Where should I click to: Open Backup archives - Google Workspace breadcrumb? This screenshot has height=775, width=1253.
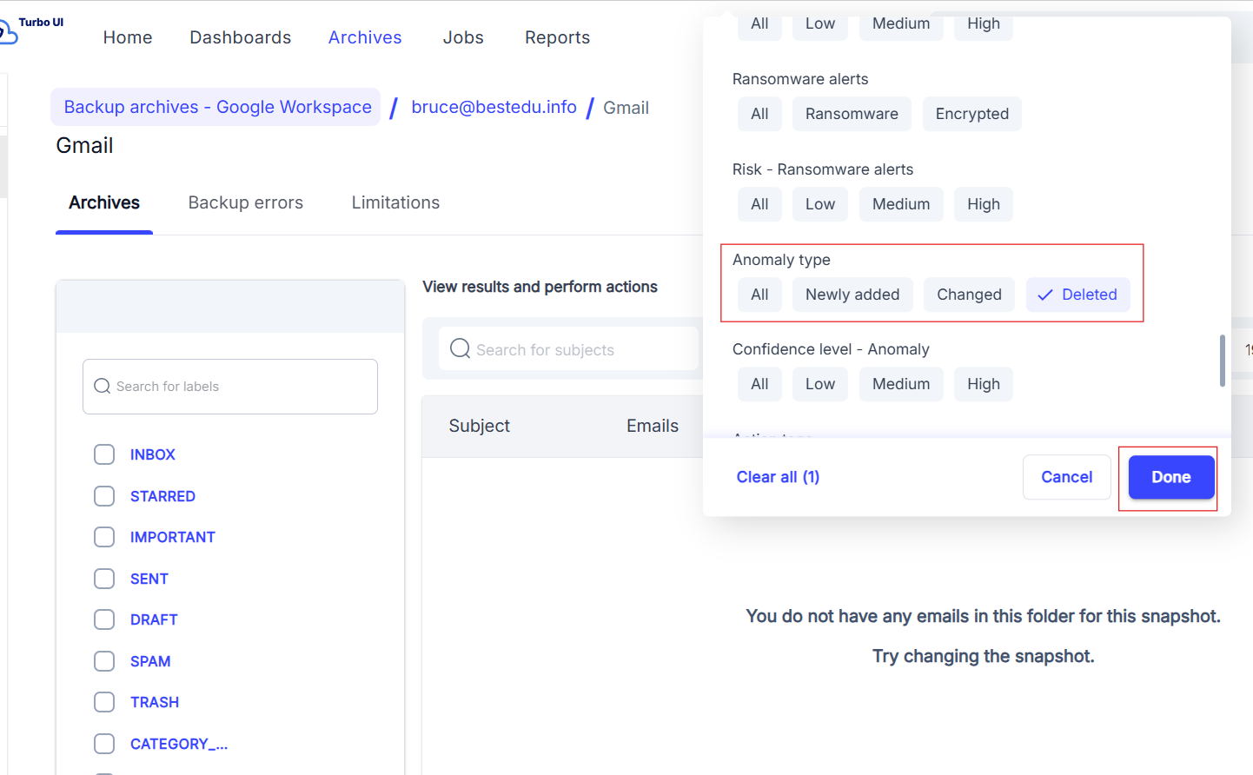[x=217, y=107]
